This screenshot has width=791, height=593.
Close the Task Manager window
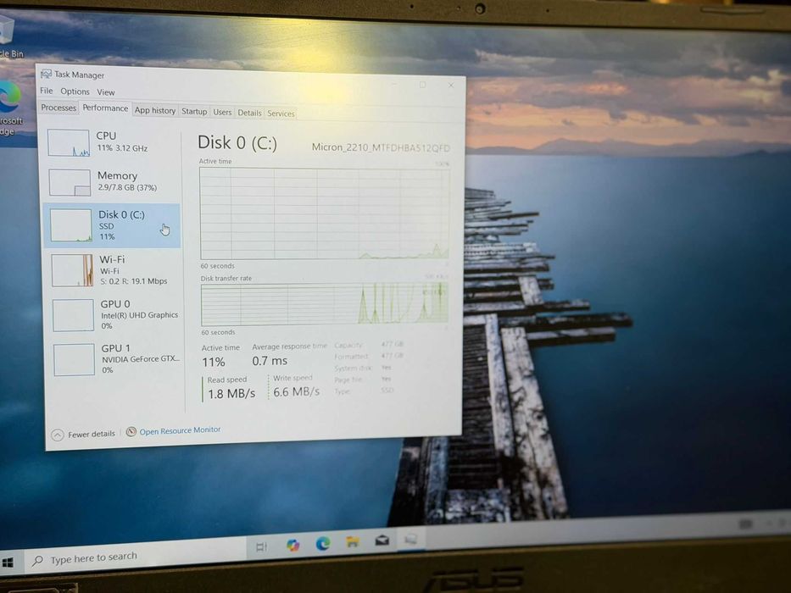(x=451, y=86)
